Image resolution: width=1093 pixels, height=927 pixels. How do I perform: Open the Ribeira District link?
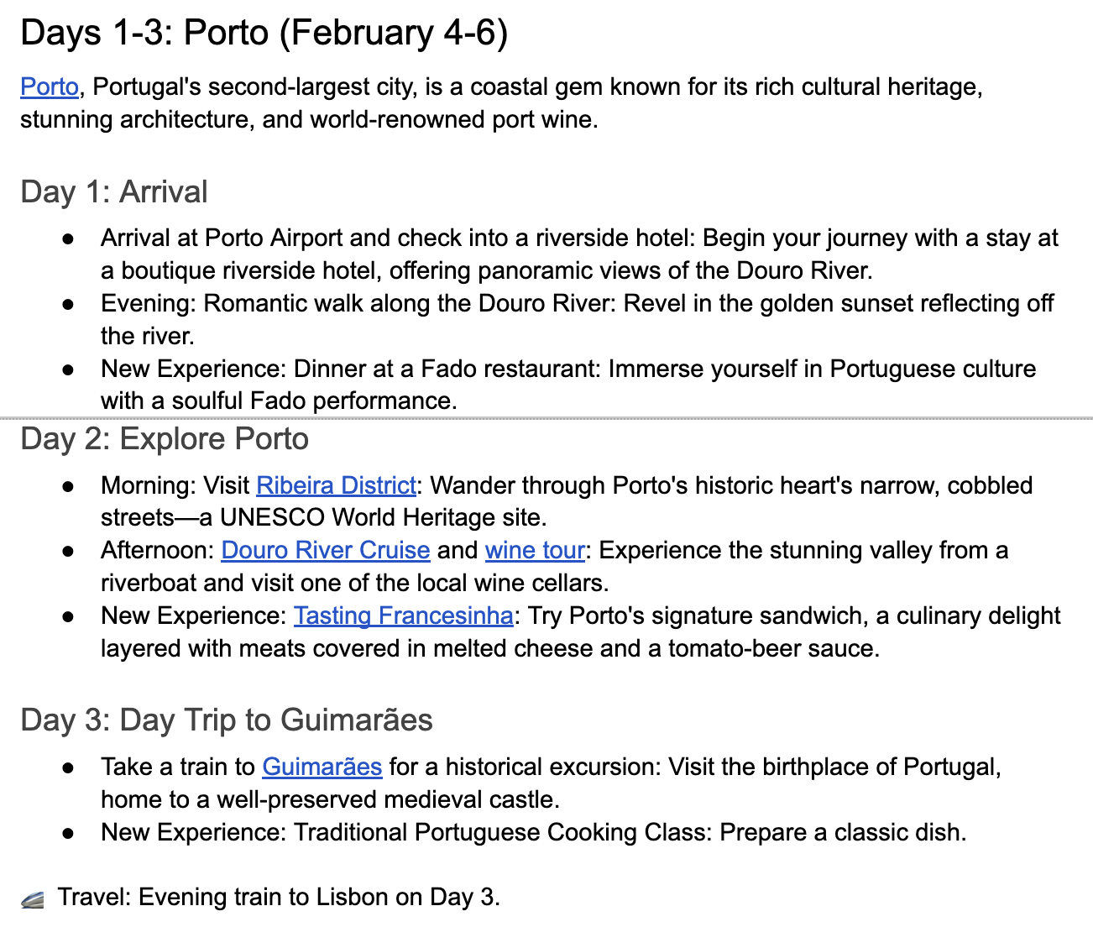(x=336, y=485)
